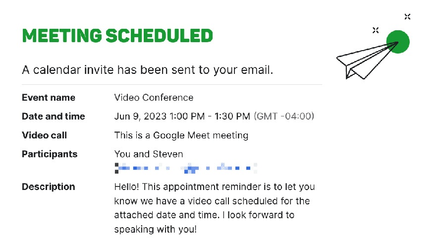446x250 pixels.
Task: Click the Jun 9, 2023 1:00 PM date text
Action: [159, 116]
